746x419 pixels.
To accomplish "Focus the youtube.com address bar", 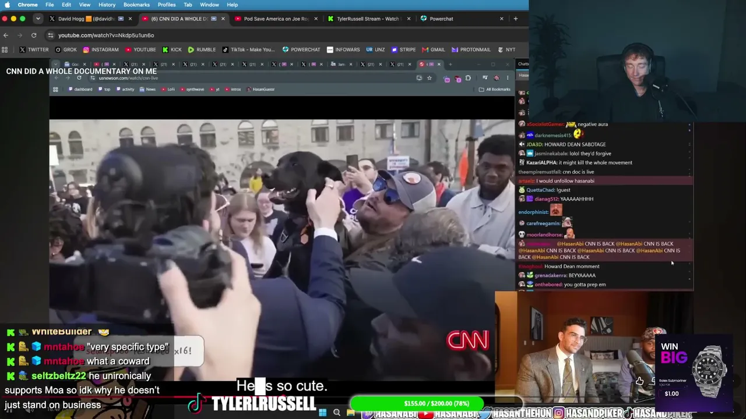I will 286,35.
